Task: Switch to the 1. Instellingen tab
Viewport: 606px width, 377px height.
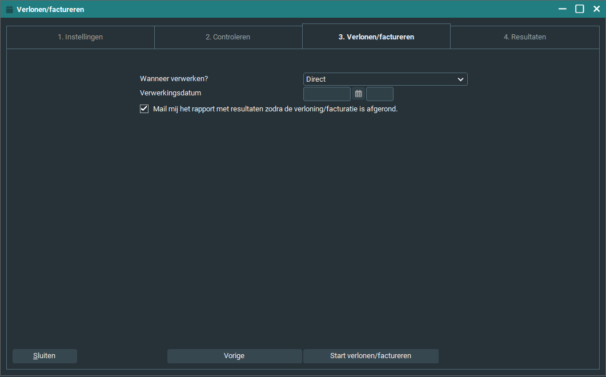Action: (80, 37)
